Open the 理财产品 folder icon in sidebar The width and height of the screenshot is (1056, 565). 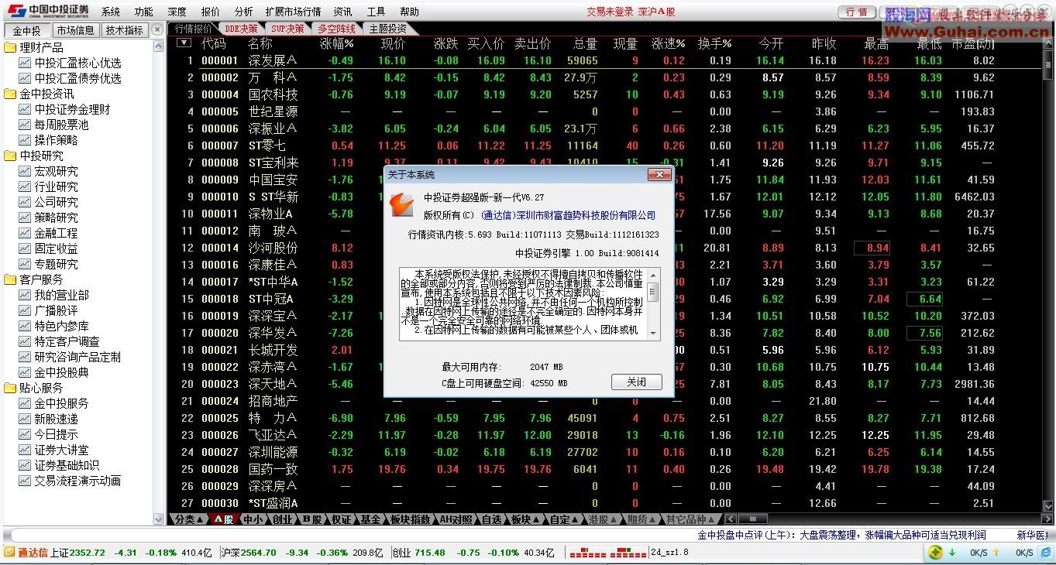click(x=10, y=48)
